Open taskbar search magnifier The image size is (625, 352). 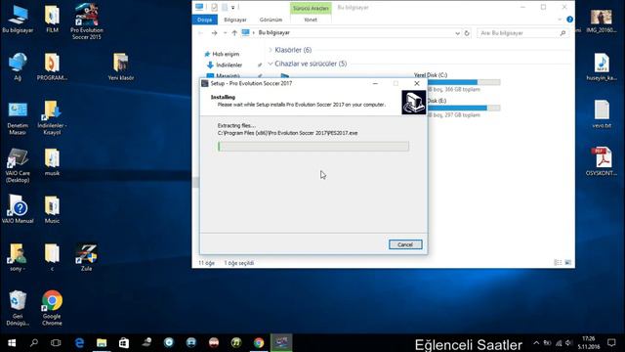click(34, 343)
